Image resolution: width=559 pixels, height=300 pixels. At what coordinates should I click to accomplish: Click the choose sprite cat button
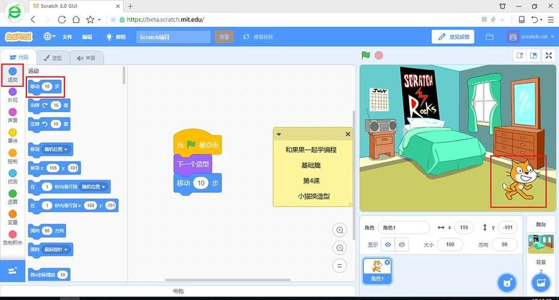point(507,281)
